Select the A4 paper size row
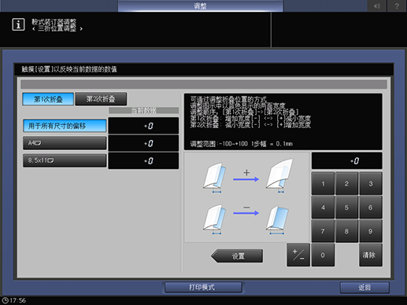407x305 pixels. [65, 143]
